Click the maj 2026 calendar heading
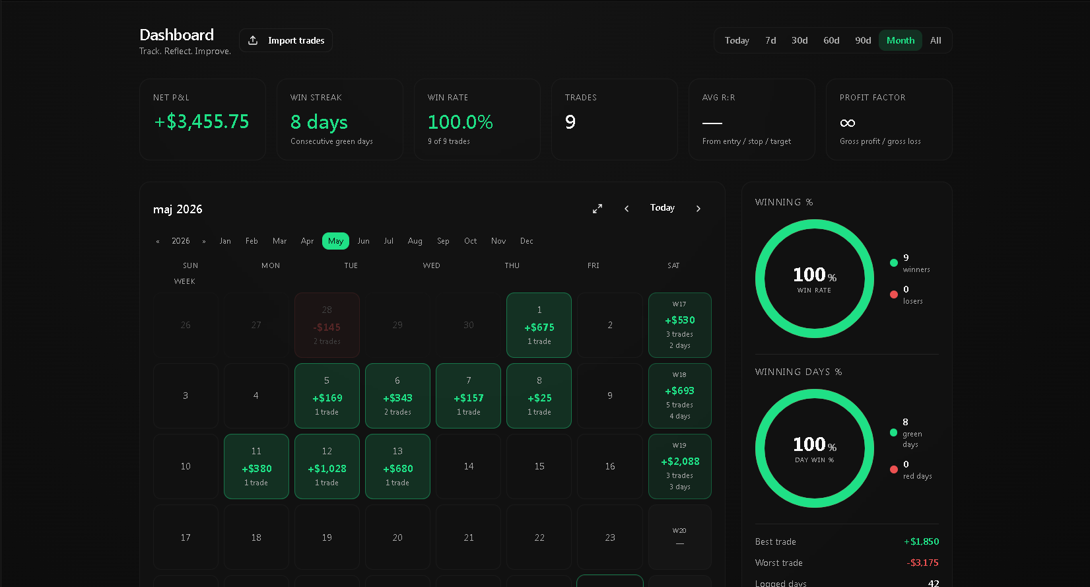The width and height of the screenshot is (1090, 587). click(x=178, y=209)
